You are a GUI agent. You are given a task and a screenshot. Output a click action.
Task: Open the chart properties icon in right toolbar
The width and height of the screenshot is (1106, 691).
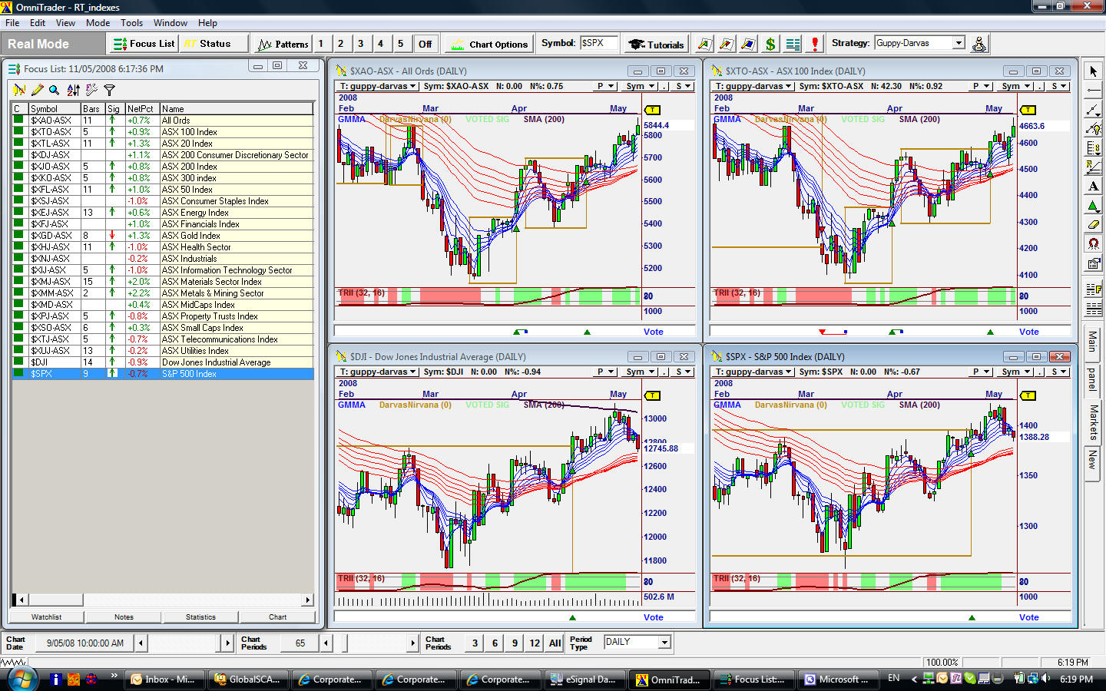(x=1093, y=263)
